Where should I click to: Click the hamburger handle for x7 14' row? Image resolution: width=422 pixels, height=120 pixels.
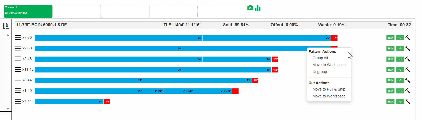click(18, 101)
